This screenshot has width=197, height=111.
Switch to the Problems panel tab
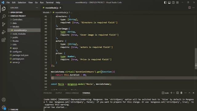48,93
